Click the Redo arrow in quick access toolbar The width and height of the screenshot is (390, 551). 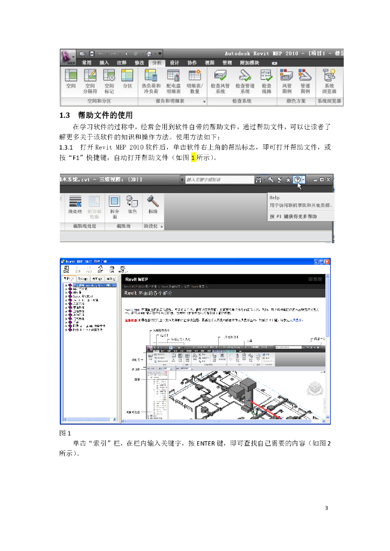[113, 54]
